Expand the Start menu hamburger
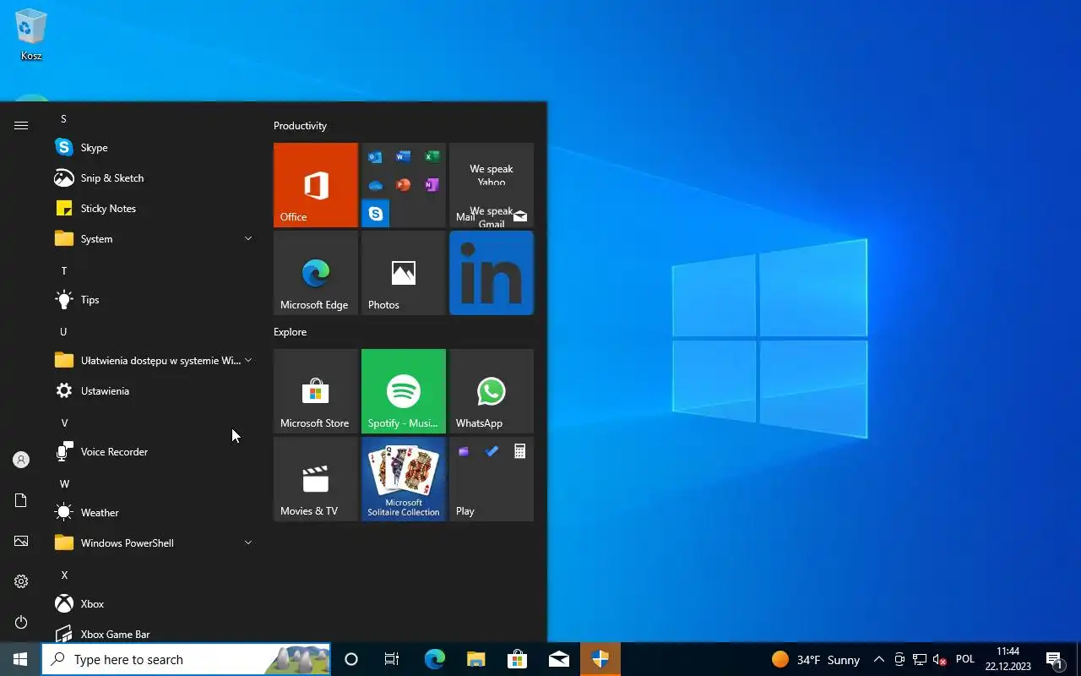The height and width of the screenshot is (676, 1081). coord(21,125)
